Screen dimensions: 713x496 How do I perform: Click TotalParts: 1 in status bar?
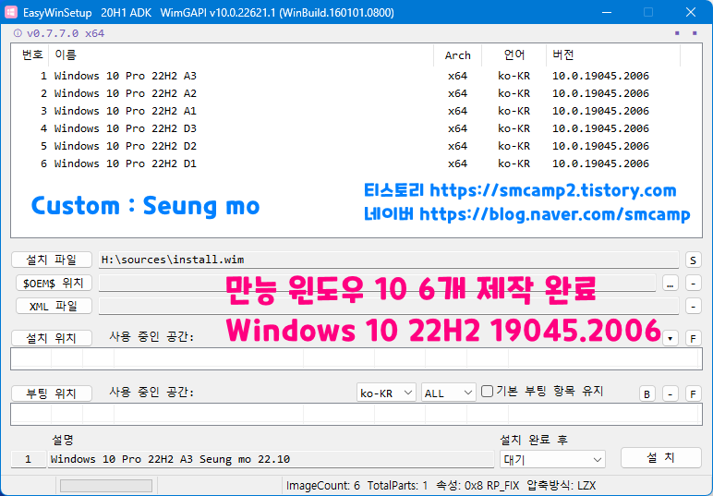[x=397, y=486]
